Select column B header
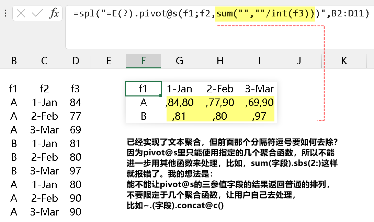Image resolution: width=374 pixels, height=222 pixels. pyautogui.click(x=14, y=61)
